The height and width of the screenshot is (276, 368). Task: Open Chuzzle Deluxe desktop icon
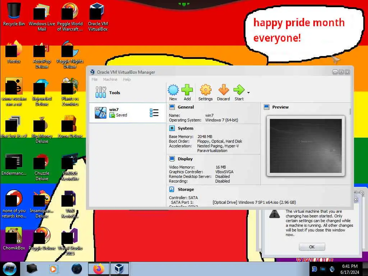pyautogui.click(x=42, y=167)
